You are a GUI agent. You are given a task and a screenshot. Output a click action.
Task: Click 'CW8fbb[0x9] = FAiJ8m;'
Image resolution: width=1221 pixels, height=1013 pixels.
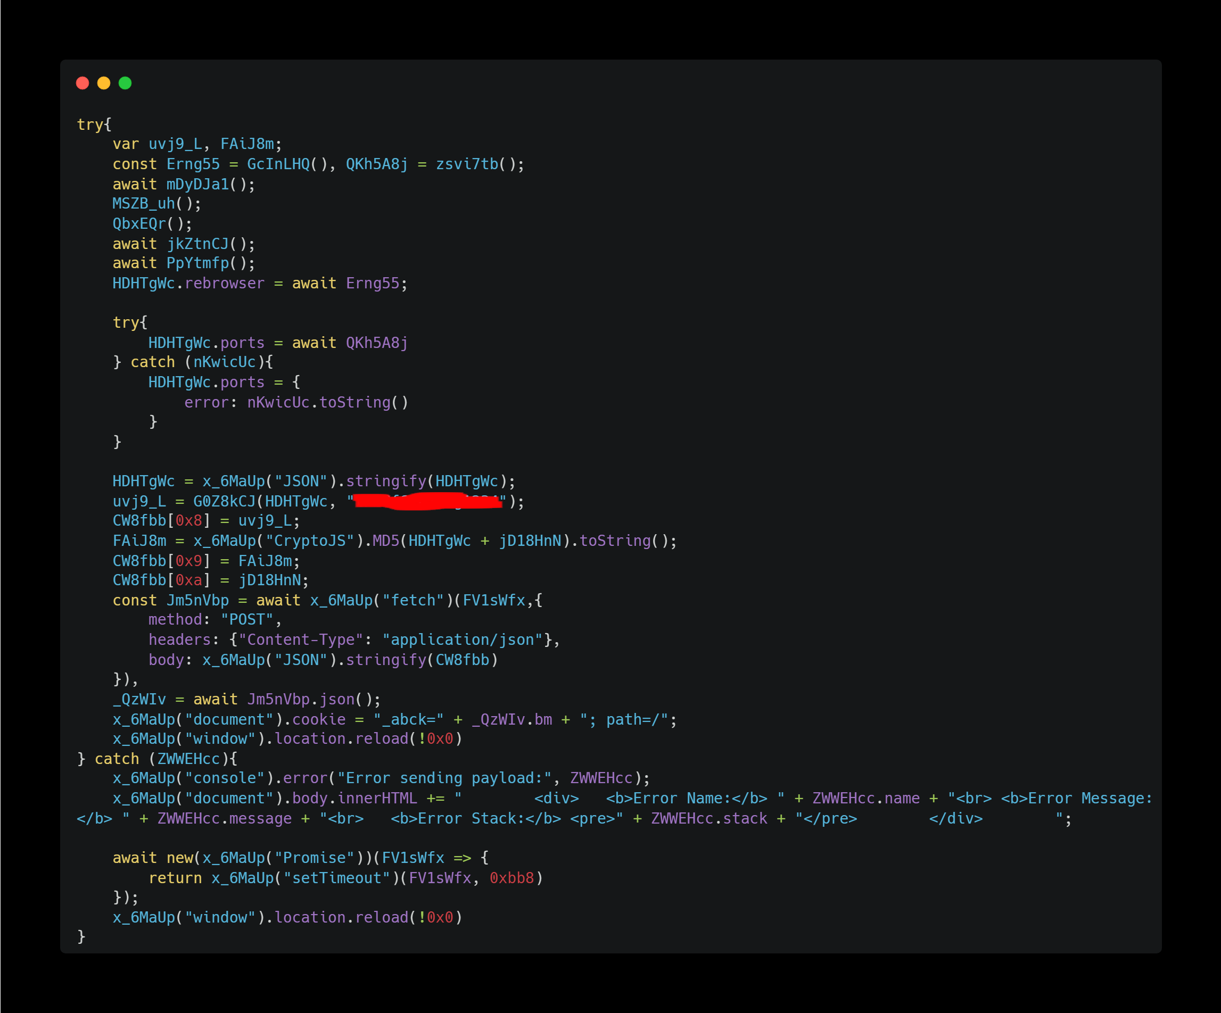pos(207,561)
